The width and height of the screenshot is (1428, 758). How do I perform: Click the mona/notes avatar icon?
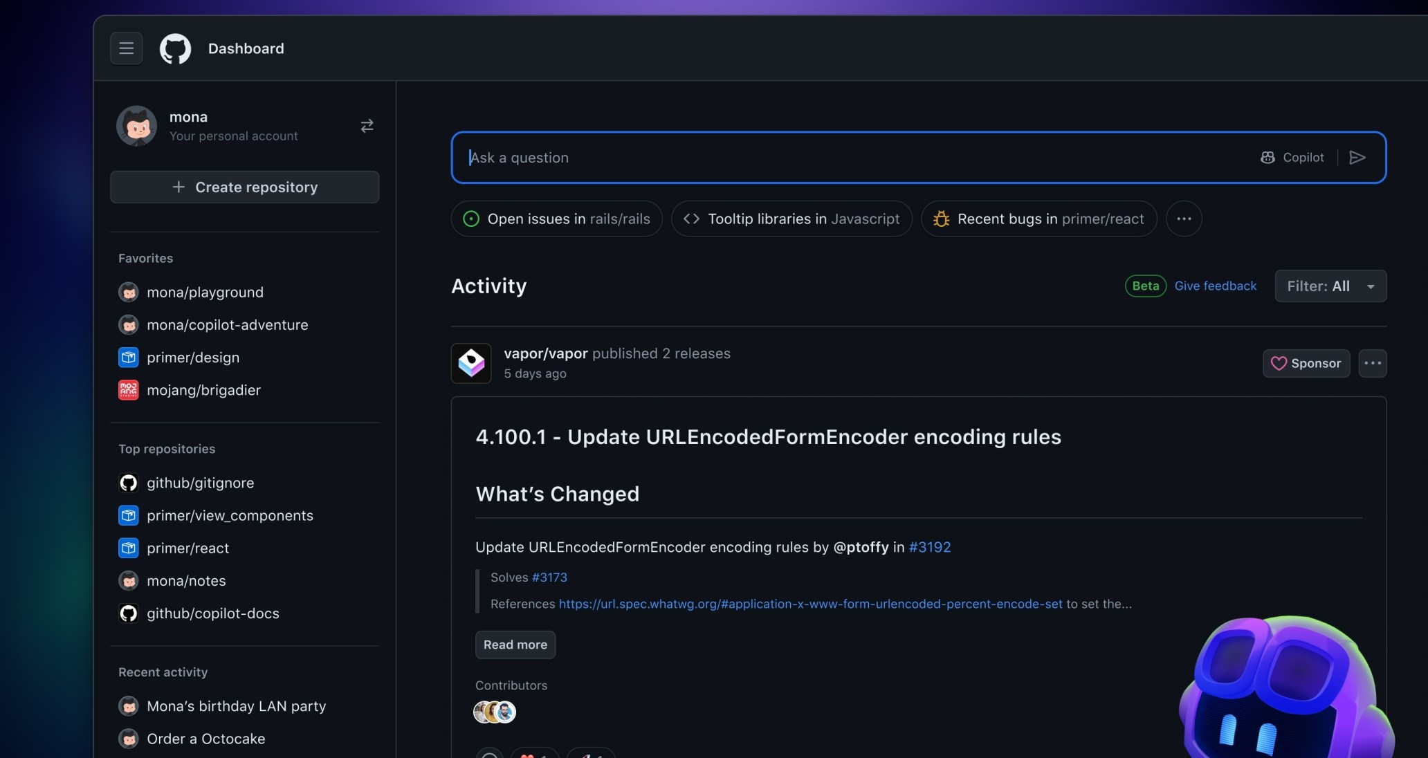pyautogui.click(x=129, y=580)
